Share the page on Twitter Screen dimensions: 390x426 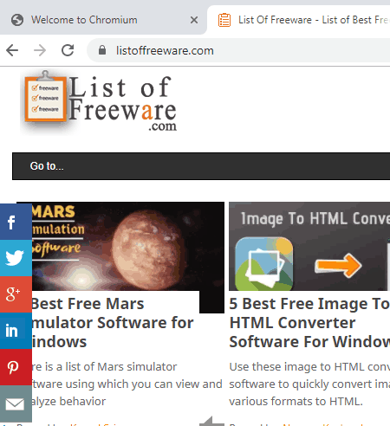tap(16, 258)
